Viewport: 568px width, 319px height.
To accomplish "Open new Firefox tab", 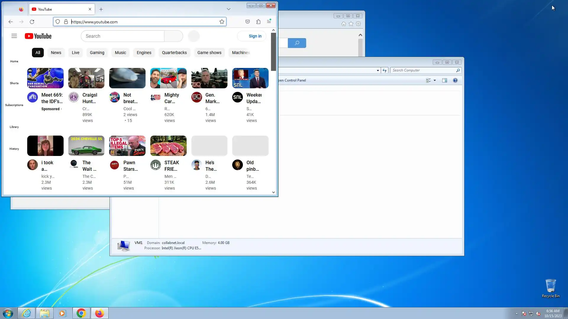I will 101,9.
